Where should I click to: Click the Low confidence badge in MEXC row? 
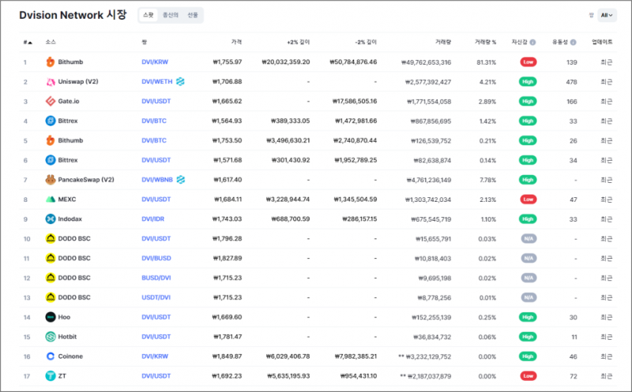point(528,200)
